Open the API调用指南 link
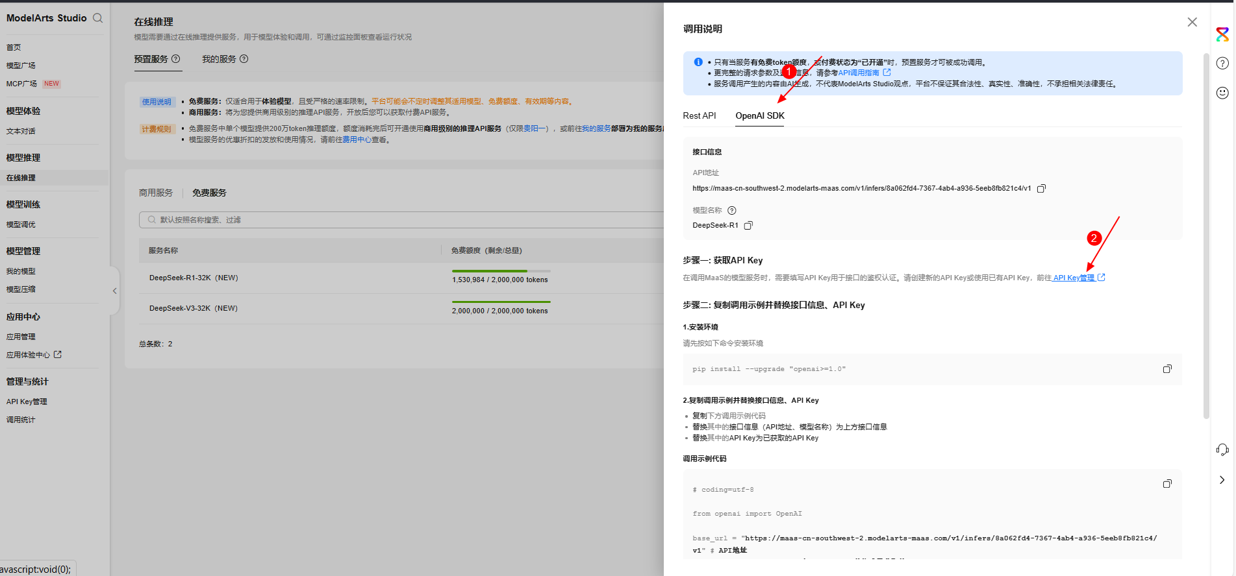This screenshot has height=576, width=1236. (859, 73)
